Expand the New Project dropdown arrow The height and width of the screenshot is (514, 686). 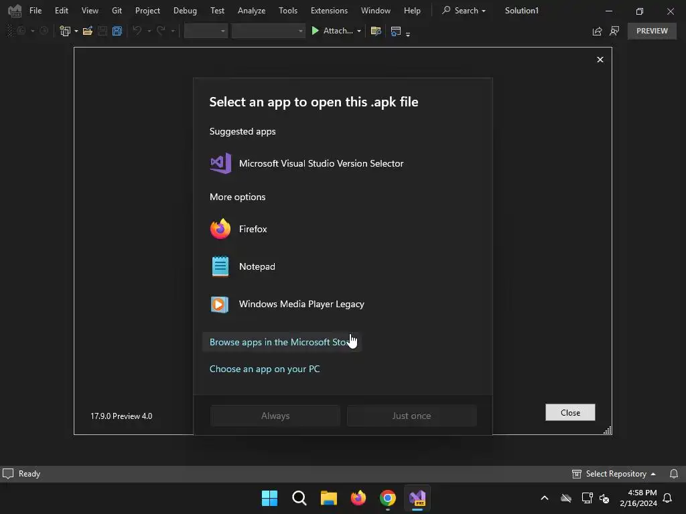pos(76,31)
